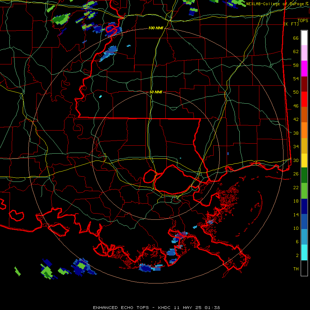Click the TOPS legend heading

[303, 21]
